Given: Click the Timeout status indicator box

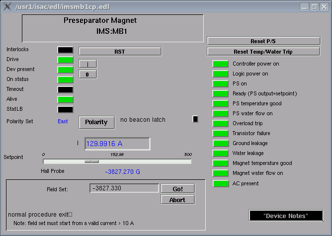Looking at the screenshot, I should point(65,89).
